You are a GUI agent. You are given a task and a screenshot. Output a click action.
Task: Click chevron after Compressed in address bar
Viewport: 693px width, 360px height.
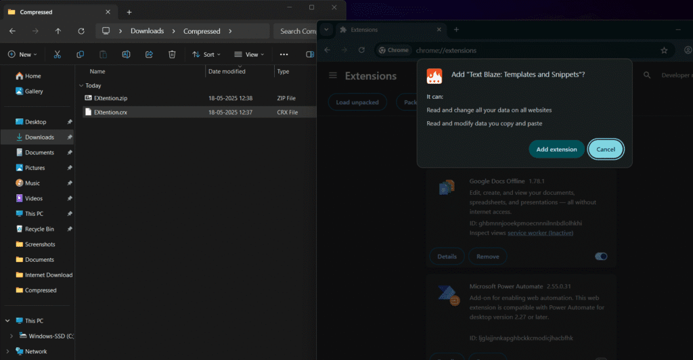pos(230,31)
